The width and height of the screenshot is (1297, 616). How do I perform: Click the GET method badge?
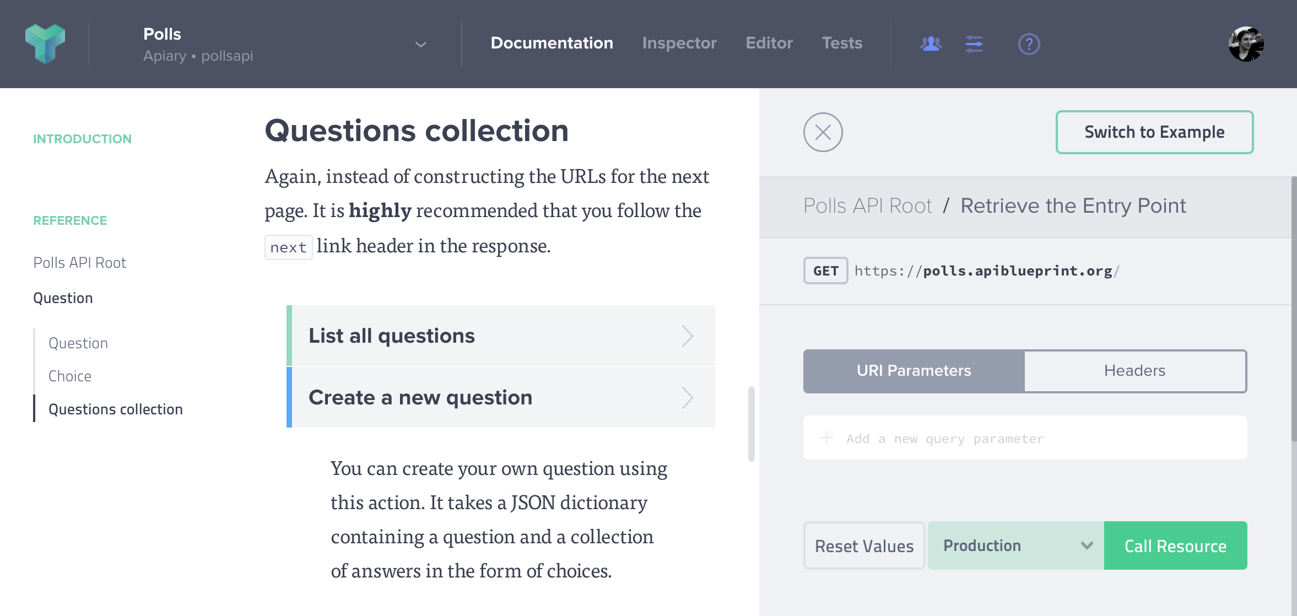pyautogui.click(x=825, y=271)
